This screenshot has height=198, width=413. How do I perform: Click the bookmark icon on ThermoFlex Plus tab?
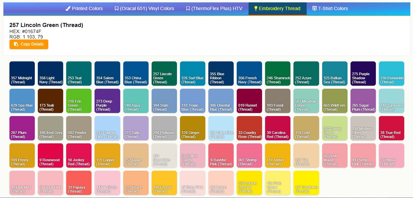[187, 9]
